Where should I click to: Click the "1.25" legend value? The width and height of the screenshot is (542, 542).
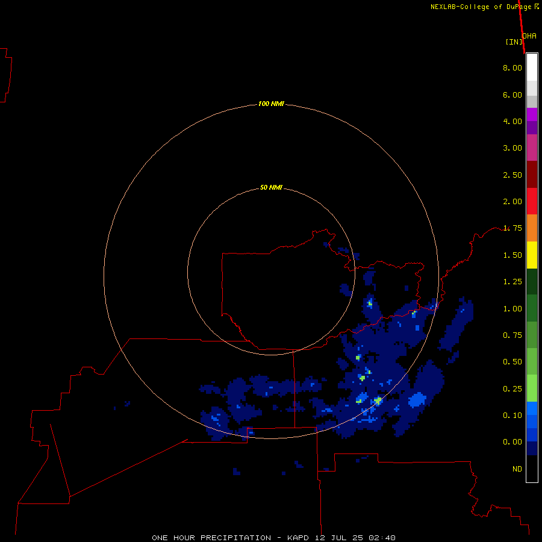(512, 282)
